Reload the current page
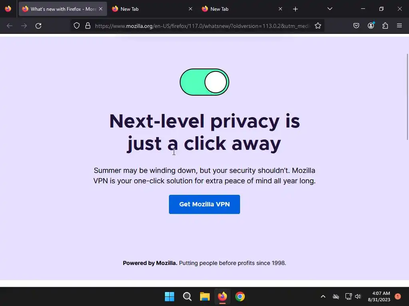This screenshot has width=409, height=306. click(38, 26)
